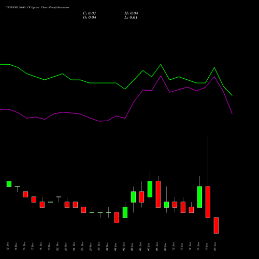Click the 18 Dec date label

(x=41, y=247)
